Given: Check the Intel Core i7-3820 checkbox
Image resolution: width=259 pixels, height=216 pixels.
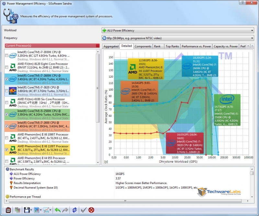Looking at the screenshot, I should (6, 91).
